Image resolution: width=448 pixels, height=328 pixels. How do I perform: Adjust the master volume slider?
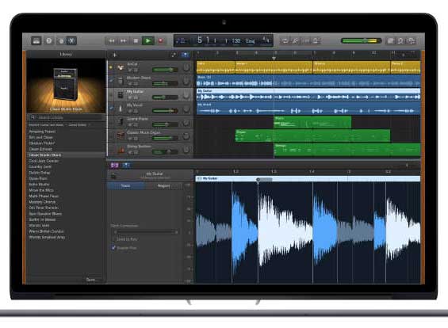[x=361, y=41]
